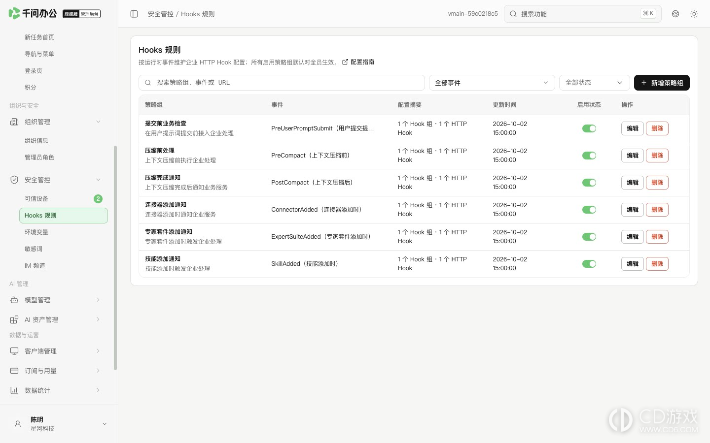The height and width of the screenshot is (443, 710).
Task: Open the 全部状态 filter dropdown
Action: (x=594, y=83)
